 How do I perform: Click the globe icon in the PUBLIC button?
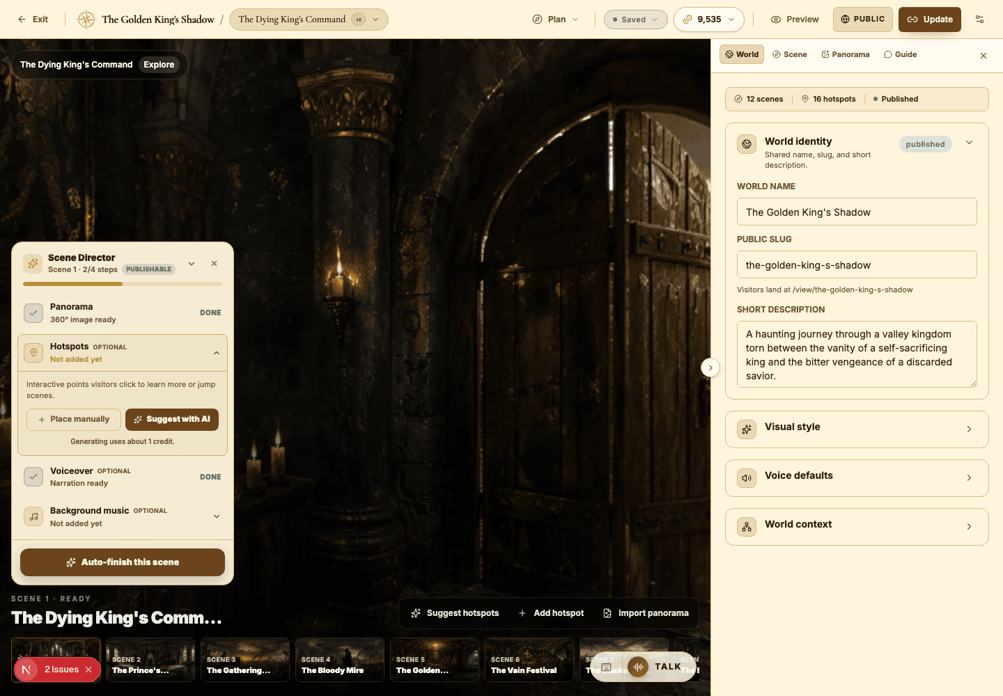click(x=845, y=19)
